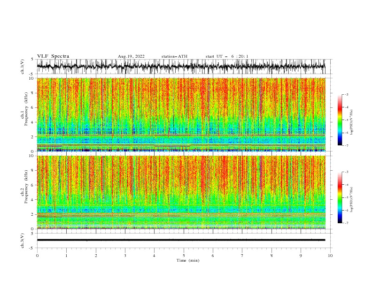Click the ch.2 spectrogram panel
The width and height of the screenshot is (372, 287).
coord(181,192)
